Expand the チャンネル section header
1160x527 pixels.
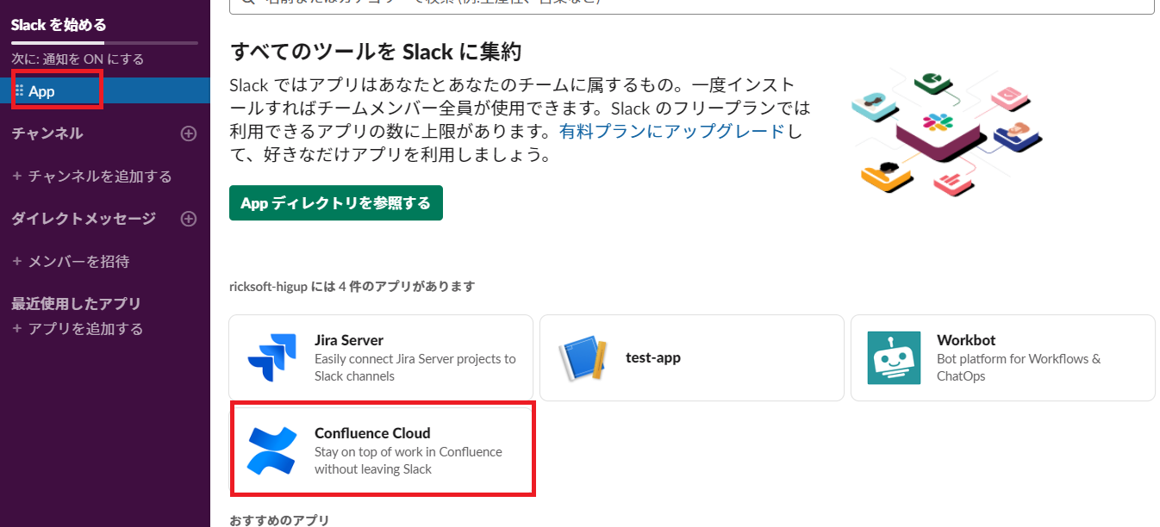47,133
